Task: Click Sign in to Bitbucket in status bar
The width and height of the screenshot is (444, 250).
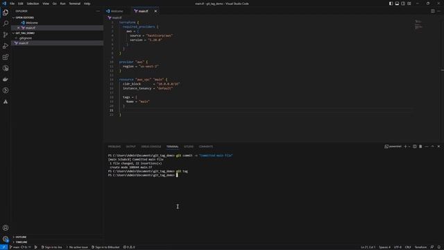Action: (x=105, y=247)
